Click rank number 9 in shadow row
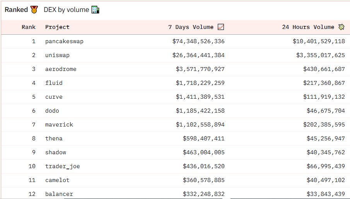 (34, 152)
